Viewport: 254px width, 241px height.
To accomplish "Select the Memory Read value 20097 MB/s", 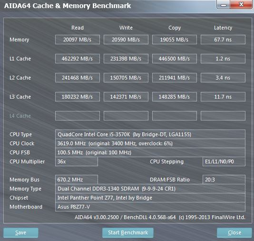I will coord(78,40).
